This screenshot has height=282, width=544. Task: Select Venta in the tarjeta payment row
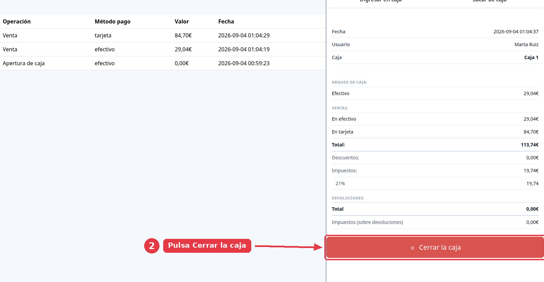tap(10, 35)
